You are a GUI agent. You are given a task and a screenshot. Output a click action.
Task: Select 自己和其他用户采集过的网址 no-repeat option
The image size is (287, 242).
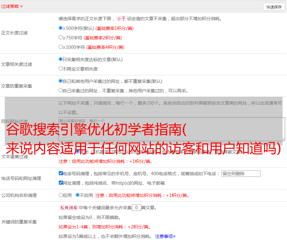click(x=61, y=81)
